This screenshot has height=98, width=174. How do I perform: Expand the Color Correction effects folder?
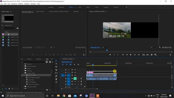[x=23, y=66]
